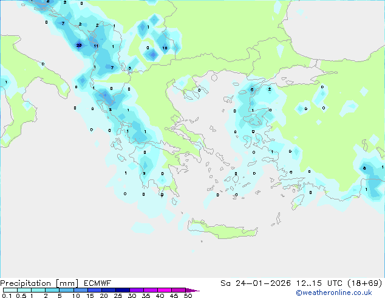Choose the legend swatch between 2 and 5
The height and width of the screenshot is (298, 385).
click(53, 291)
